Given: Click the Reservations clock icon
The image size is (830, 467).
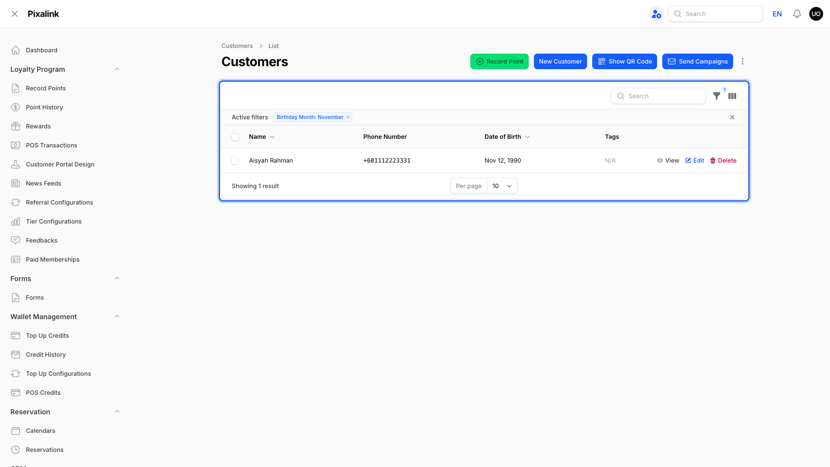Looking at the screenshot, I should coord(16,450).
